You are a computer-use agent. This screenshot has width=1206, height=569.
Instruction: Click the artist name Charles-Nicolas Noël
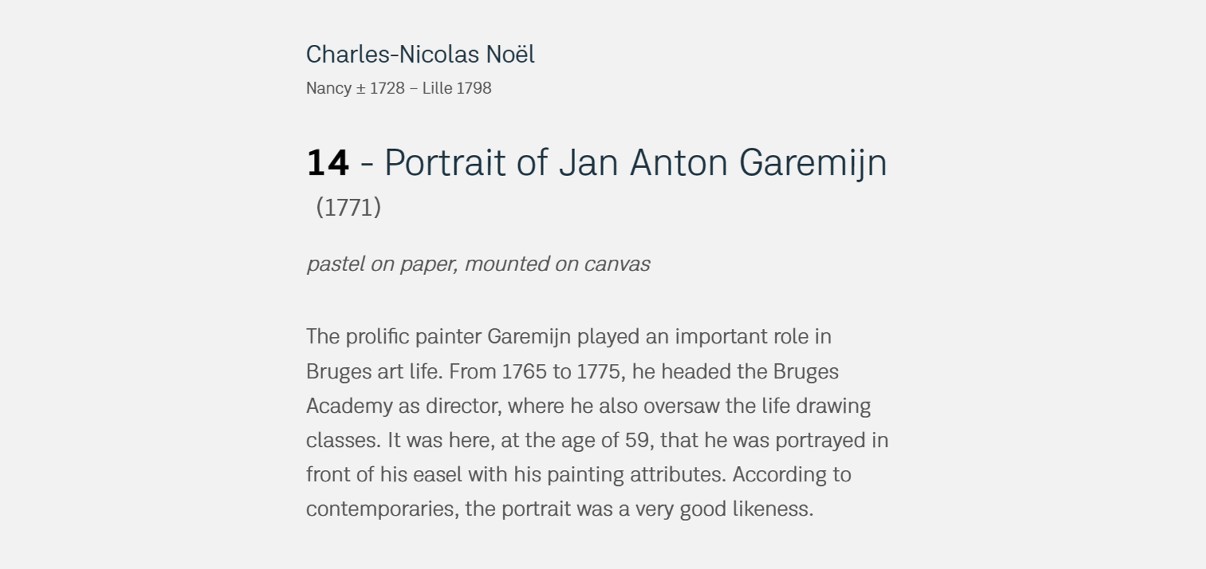point(420,55)
